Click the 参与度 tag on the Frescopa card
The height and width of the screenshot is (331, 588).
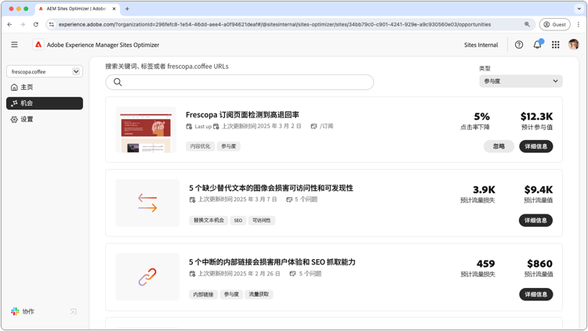pos(228,146)
